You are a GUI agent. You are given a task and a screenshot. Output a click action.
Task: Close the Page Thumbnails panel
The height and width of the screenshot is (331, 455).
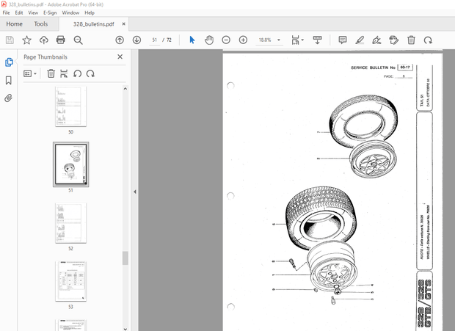coord(120,57)
